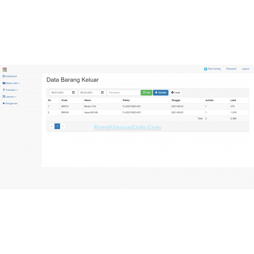254x254 pixels.
Task: Click the Data Barang Keluar heading
Action: [73, 80]
